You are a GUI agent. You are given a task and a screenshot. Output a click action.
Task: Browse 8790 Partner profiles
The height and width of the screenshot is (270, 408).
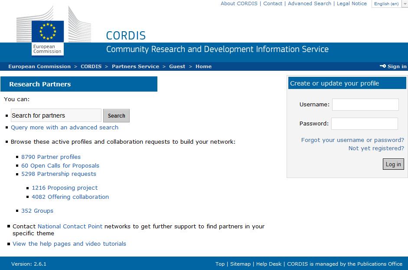tap(51, 157)
